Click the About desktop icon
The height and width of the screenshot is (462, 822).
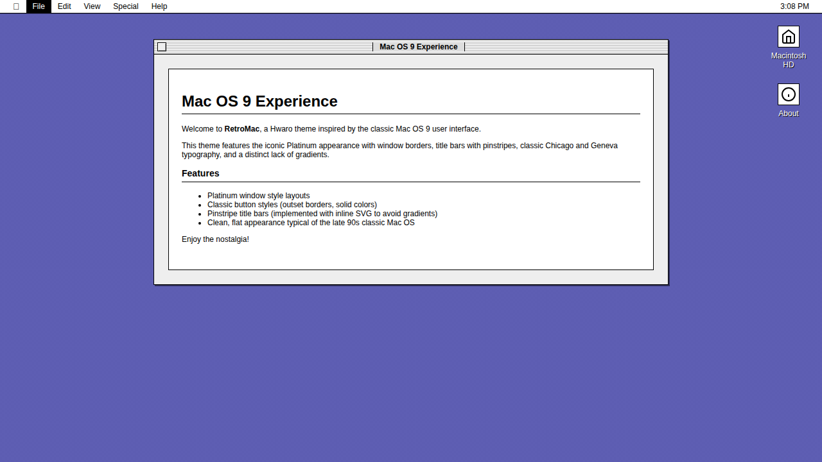click(x=788, y=95)
